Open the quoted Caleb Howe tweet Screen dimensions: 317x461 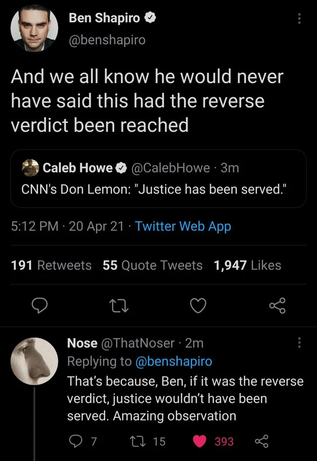[x=158, y=178]
